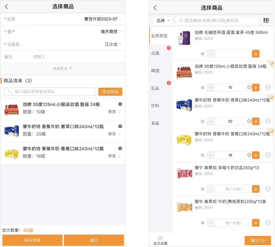
Task: Increase quantity of product code 3001
Action: (x=256, y=121)
